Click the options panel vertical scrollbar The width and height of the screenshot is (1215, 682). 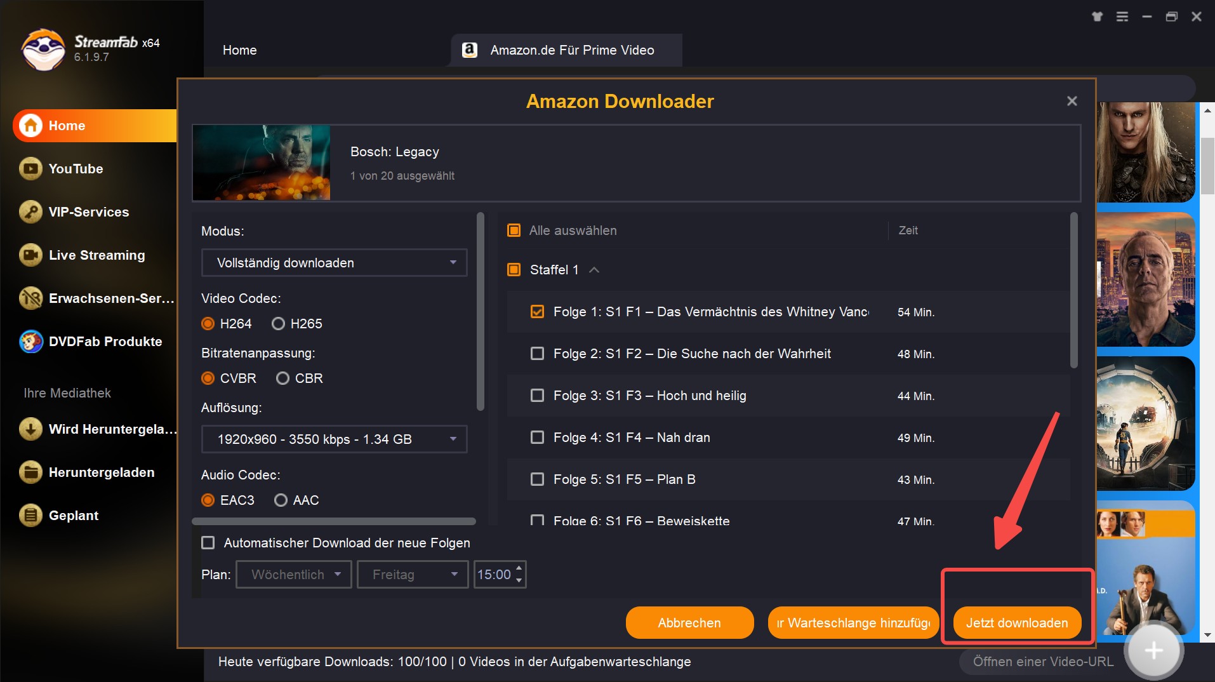481,312
